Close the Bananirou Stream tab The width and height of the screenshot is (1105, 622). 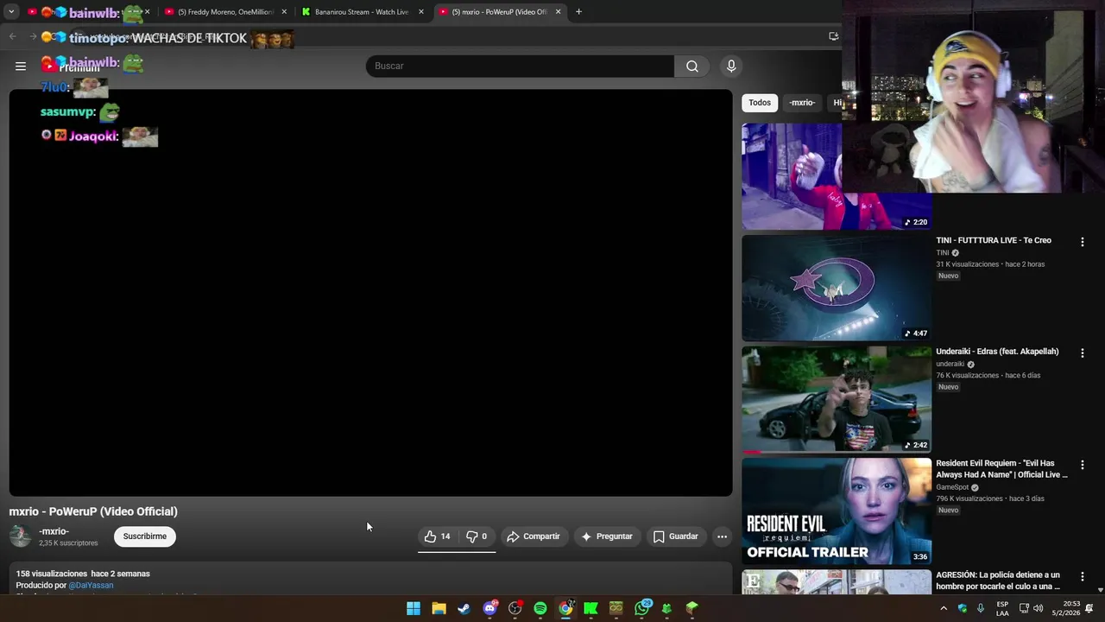click(421, 12)
